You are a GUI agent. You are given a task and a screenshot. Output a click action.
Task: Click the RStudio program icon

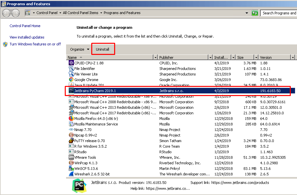(x=71, y=152)
